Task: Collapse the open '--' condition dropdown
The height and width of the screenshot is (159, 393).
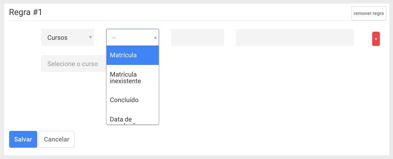Action: coord(132,38)
